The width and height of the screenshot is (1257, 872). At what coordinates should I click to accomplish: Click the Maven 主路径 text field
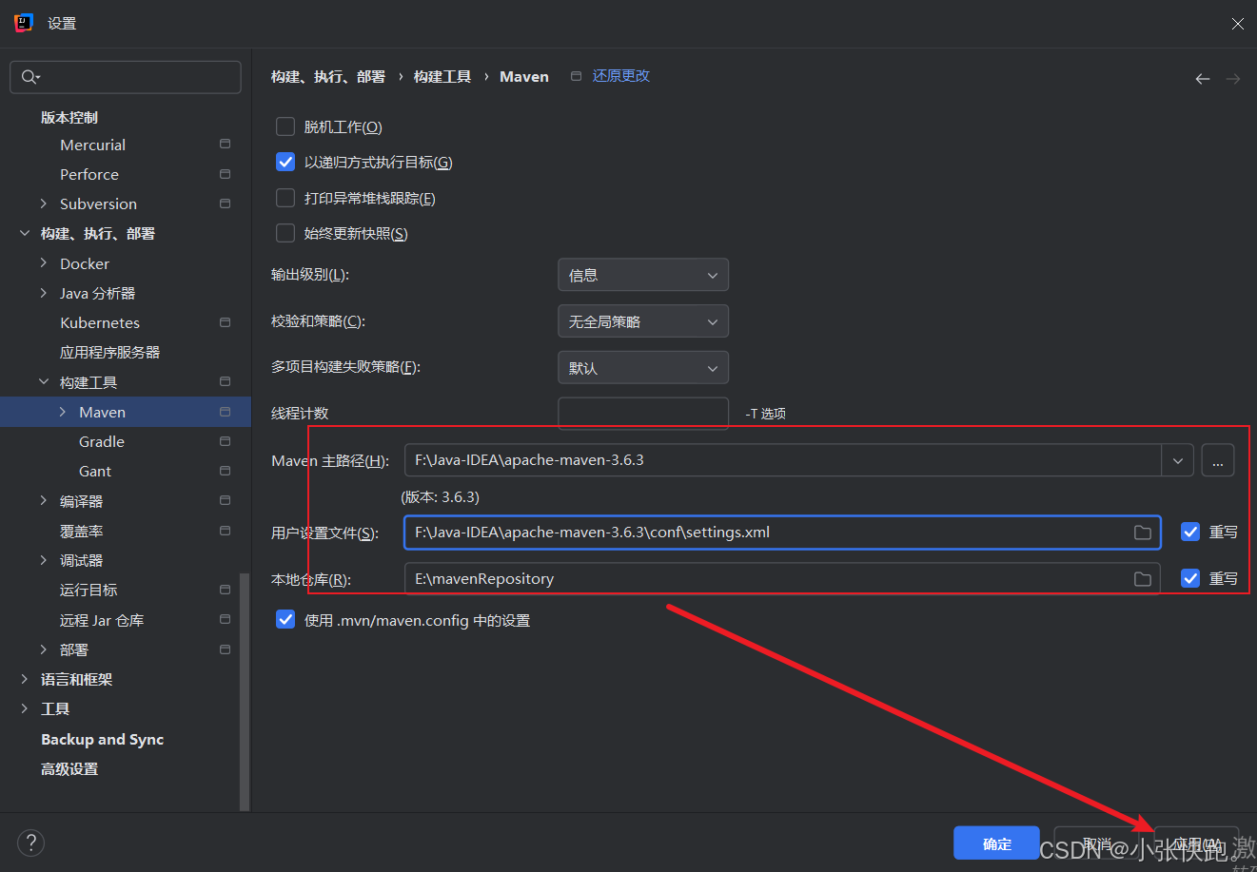coord(782,460)
